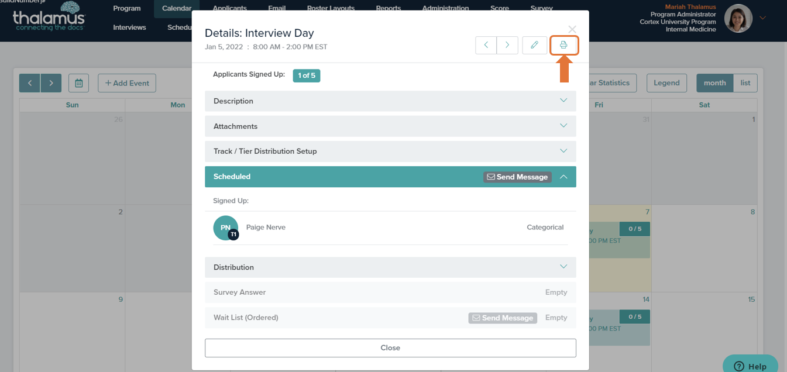Go to previous event in details dialog
This screenshot has height=372, width=787.
tap(486, 45)
